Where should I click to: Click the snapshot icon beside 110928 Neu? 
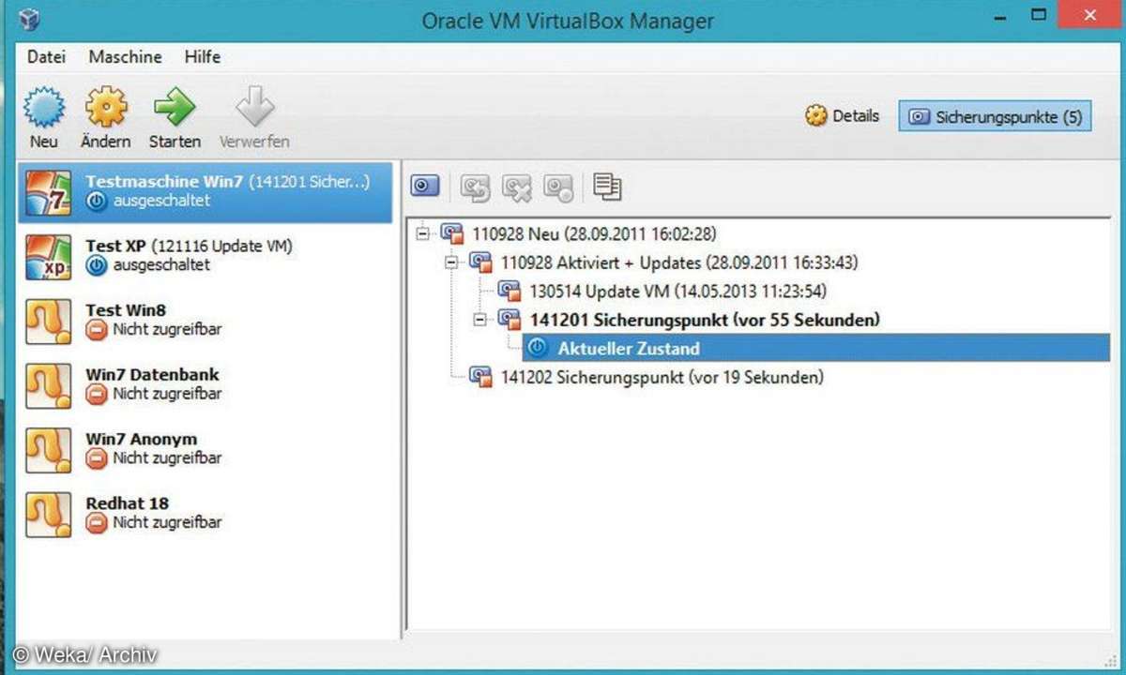[453, 233]
